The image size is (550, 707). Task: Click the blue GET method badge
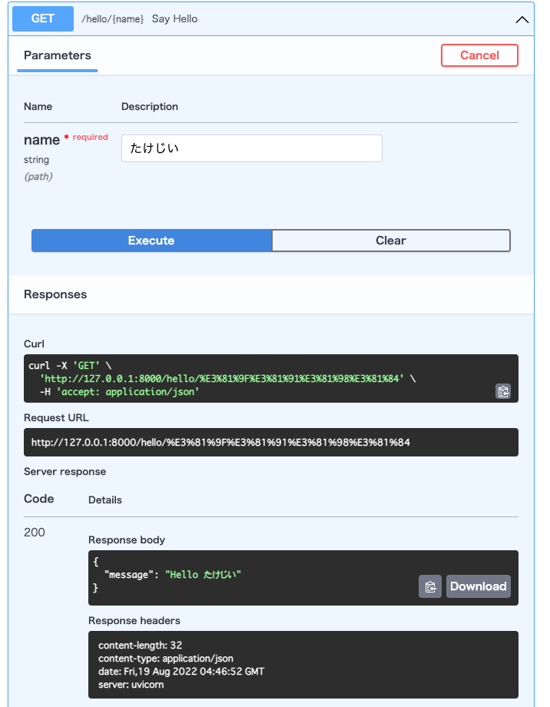pos(43,18)
